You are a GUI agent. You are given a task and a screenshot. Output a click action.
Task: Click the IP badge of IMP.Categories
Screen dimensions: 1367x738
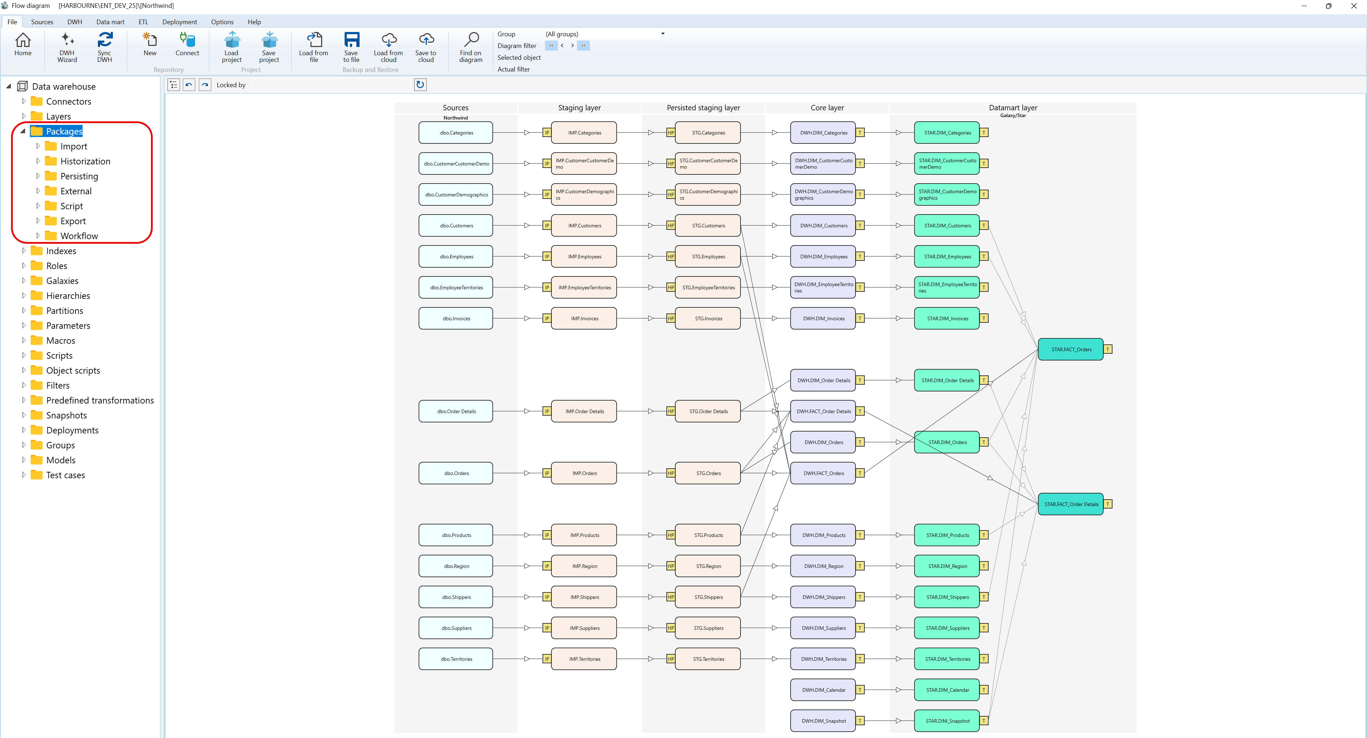(546, 133)
